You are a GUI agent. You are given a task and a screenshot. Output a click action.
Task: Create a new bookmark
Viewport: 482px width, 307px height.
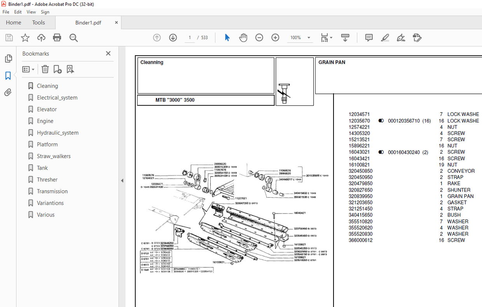point(58,69)
